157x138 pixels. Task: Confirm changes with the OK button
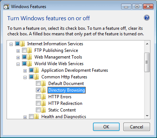tap(106, 127)
